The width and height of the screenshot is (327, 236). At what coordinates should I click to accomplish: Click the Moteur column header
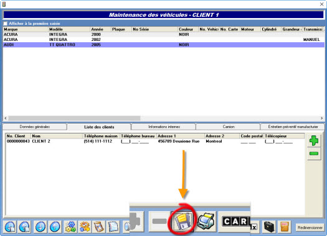(x=250, y=29)
